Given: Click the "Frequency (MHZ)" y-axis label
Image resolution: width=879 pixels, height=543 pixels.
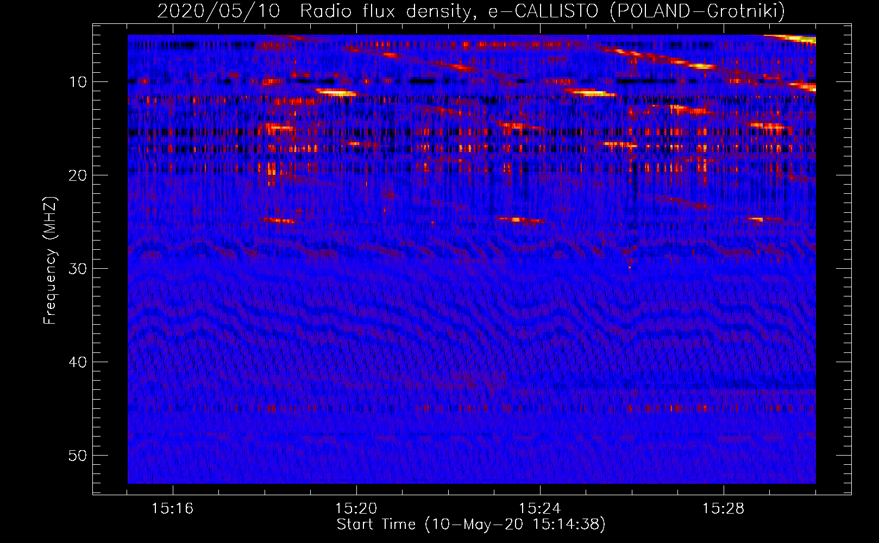Looking at the screenshot, I should (49, 261).
